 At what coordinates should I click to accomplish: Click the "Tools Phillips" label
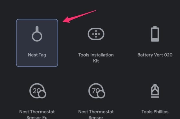(155, 112)
